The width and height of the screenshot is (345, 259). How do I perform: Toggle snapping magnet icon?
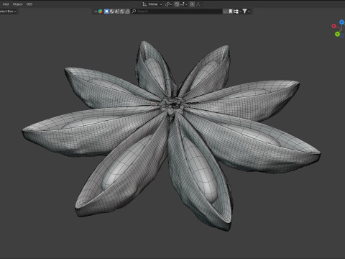coord(177,4)
